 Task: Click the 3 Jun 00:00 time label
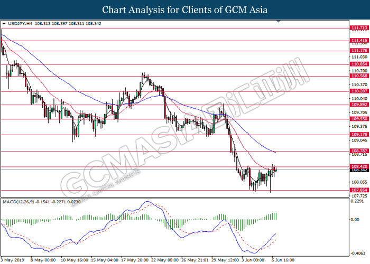pyautogui.click(x=253, y=260)
